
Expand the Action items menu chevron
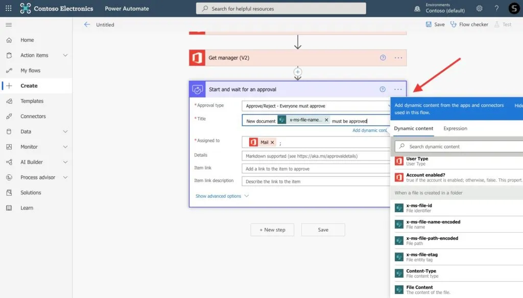click(65, 55)
